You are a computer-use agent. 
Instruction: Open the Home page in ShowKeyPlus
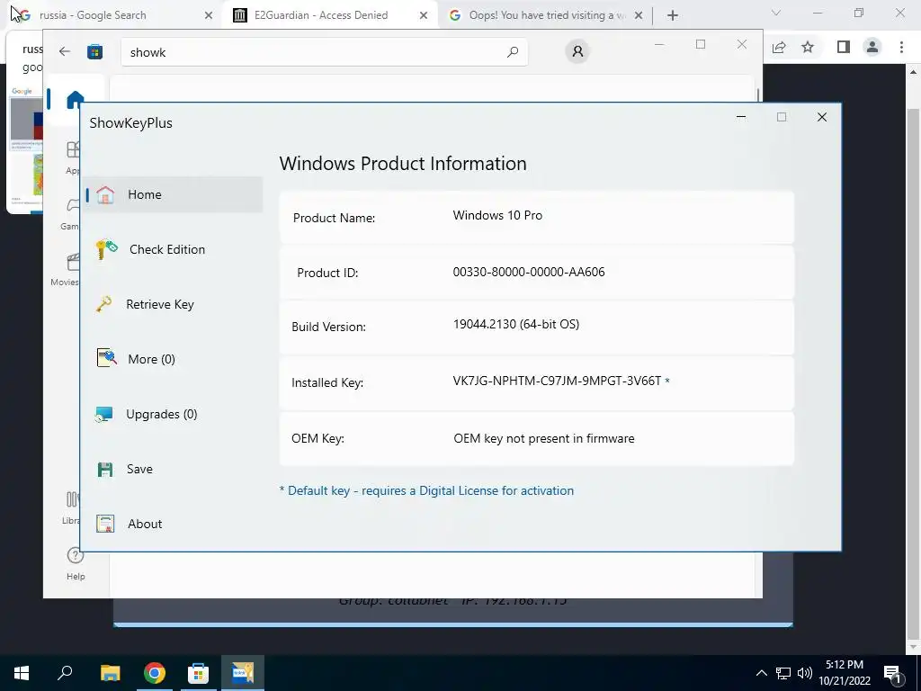coord(174,194)
